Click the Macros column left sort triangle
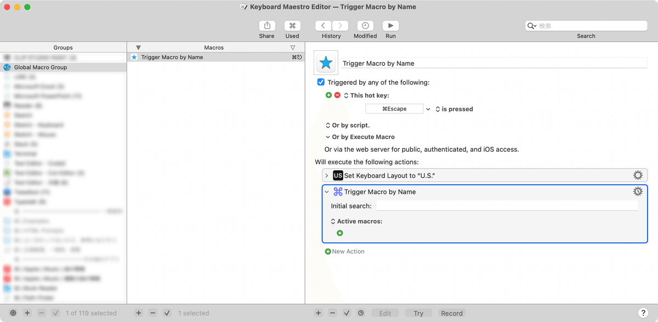Screen dimensions: 658x322 (138, 48)
